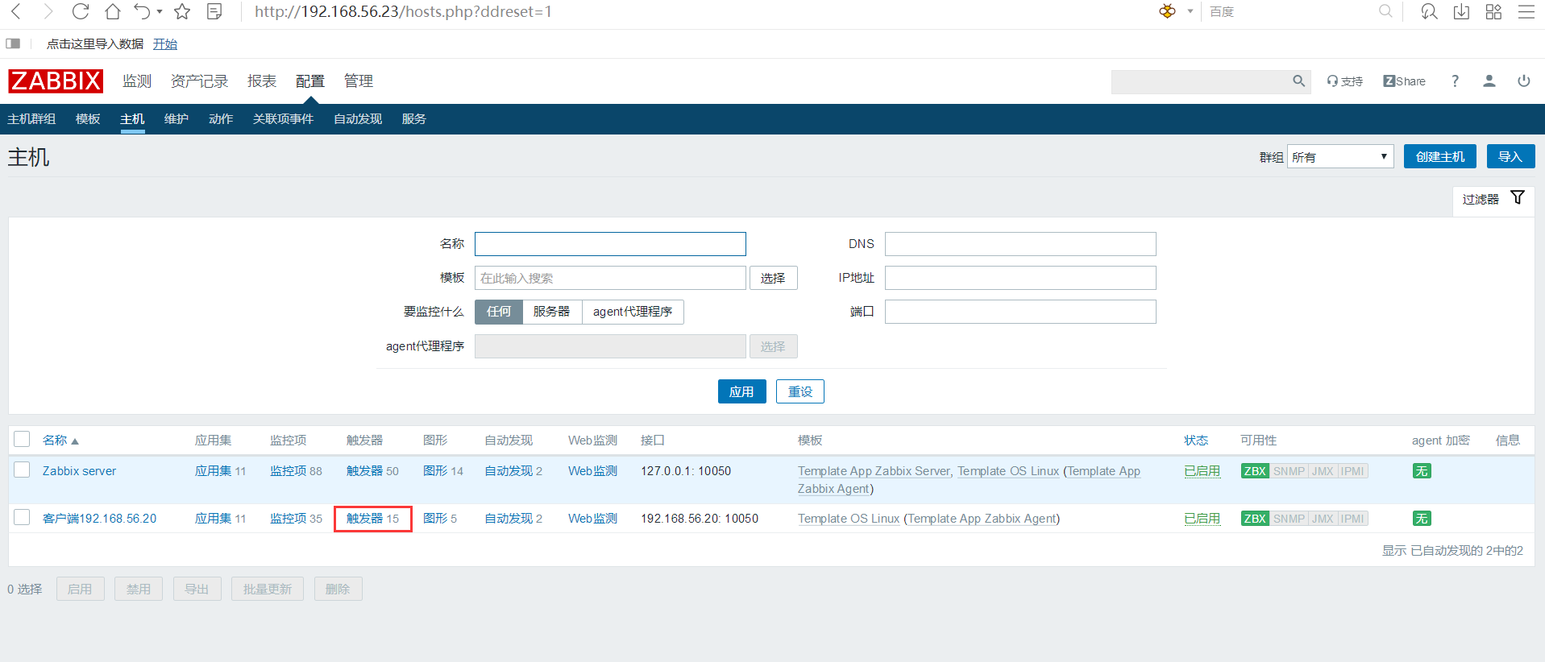
Task: Choose agent代理程序 monitored-by option
Action: pos(633,312)
